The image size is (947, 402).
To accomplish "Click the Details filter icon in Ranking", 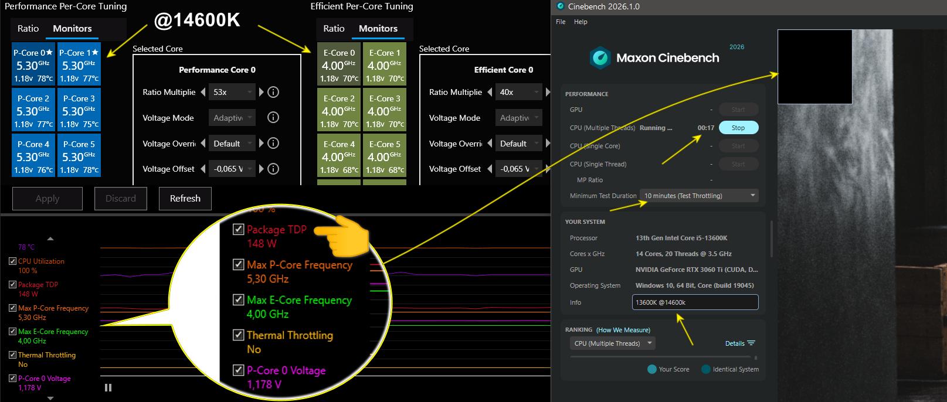I will (x=751, y=343).
